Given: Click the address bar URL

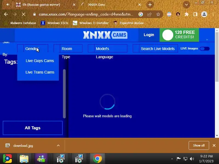Looking at the screenshot, I should coord(86,14).
